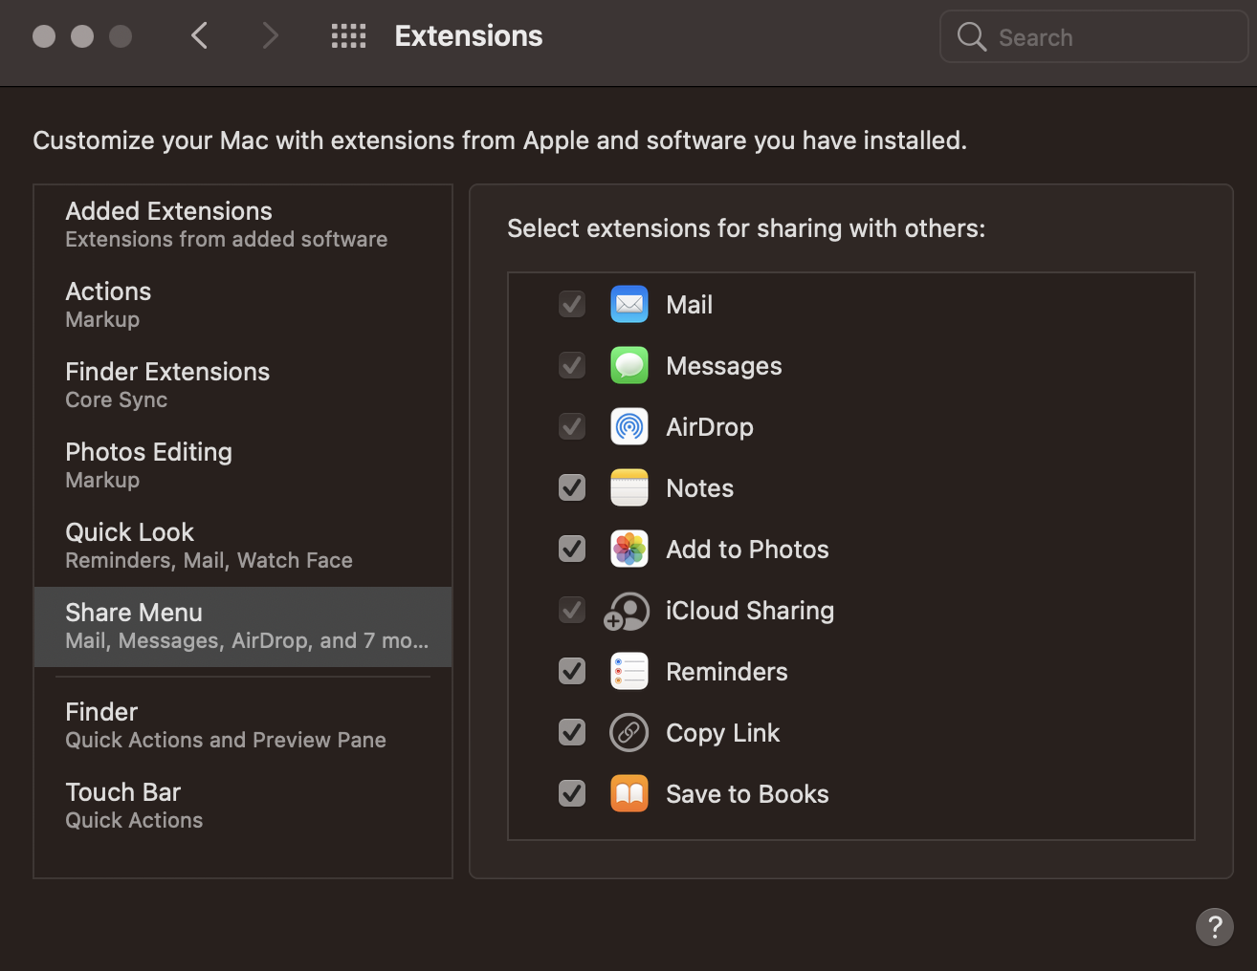Image resolution: width=1257 pixels, height=971 pixels.
Task: Click the Extensions window title
Action: pyautogui.click(x=469, y=36)
